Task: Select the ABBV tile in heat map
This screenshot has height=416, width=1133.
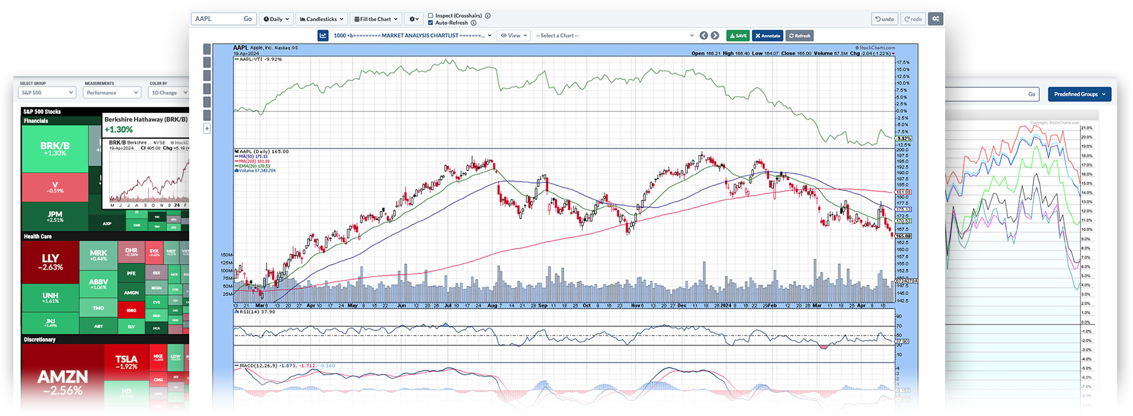Action: pos(99,284)
